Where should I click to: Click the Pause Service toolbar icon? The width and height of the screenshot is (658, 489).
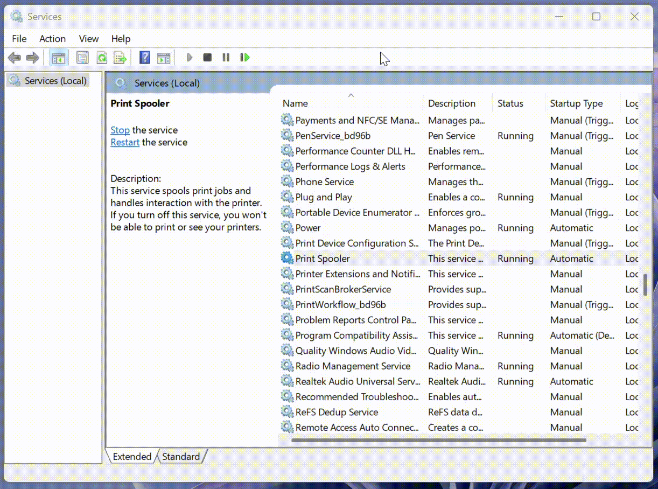(226, 57)
